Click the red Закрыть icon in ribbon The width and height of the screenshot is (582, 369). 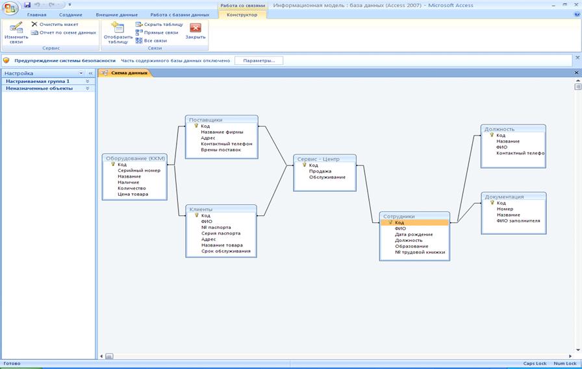pos(196,29)
